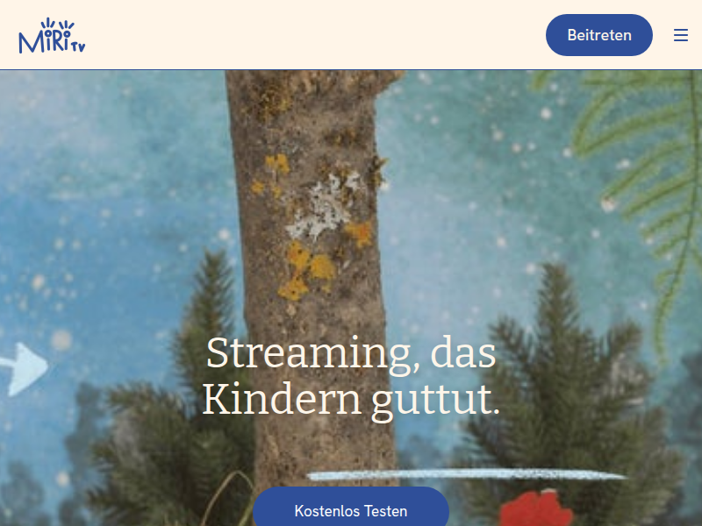Click the fir tree right of the trunk

pyautogui.click(x=569, y=394)
